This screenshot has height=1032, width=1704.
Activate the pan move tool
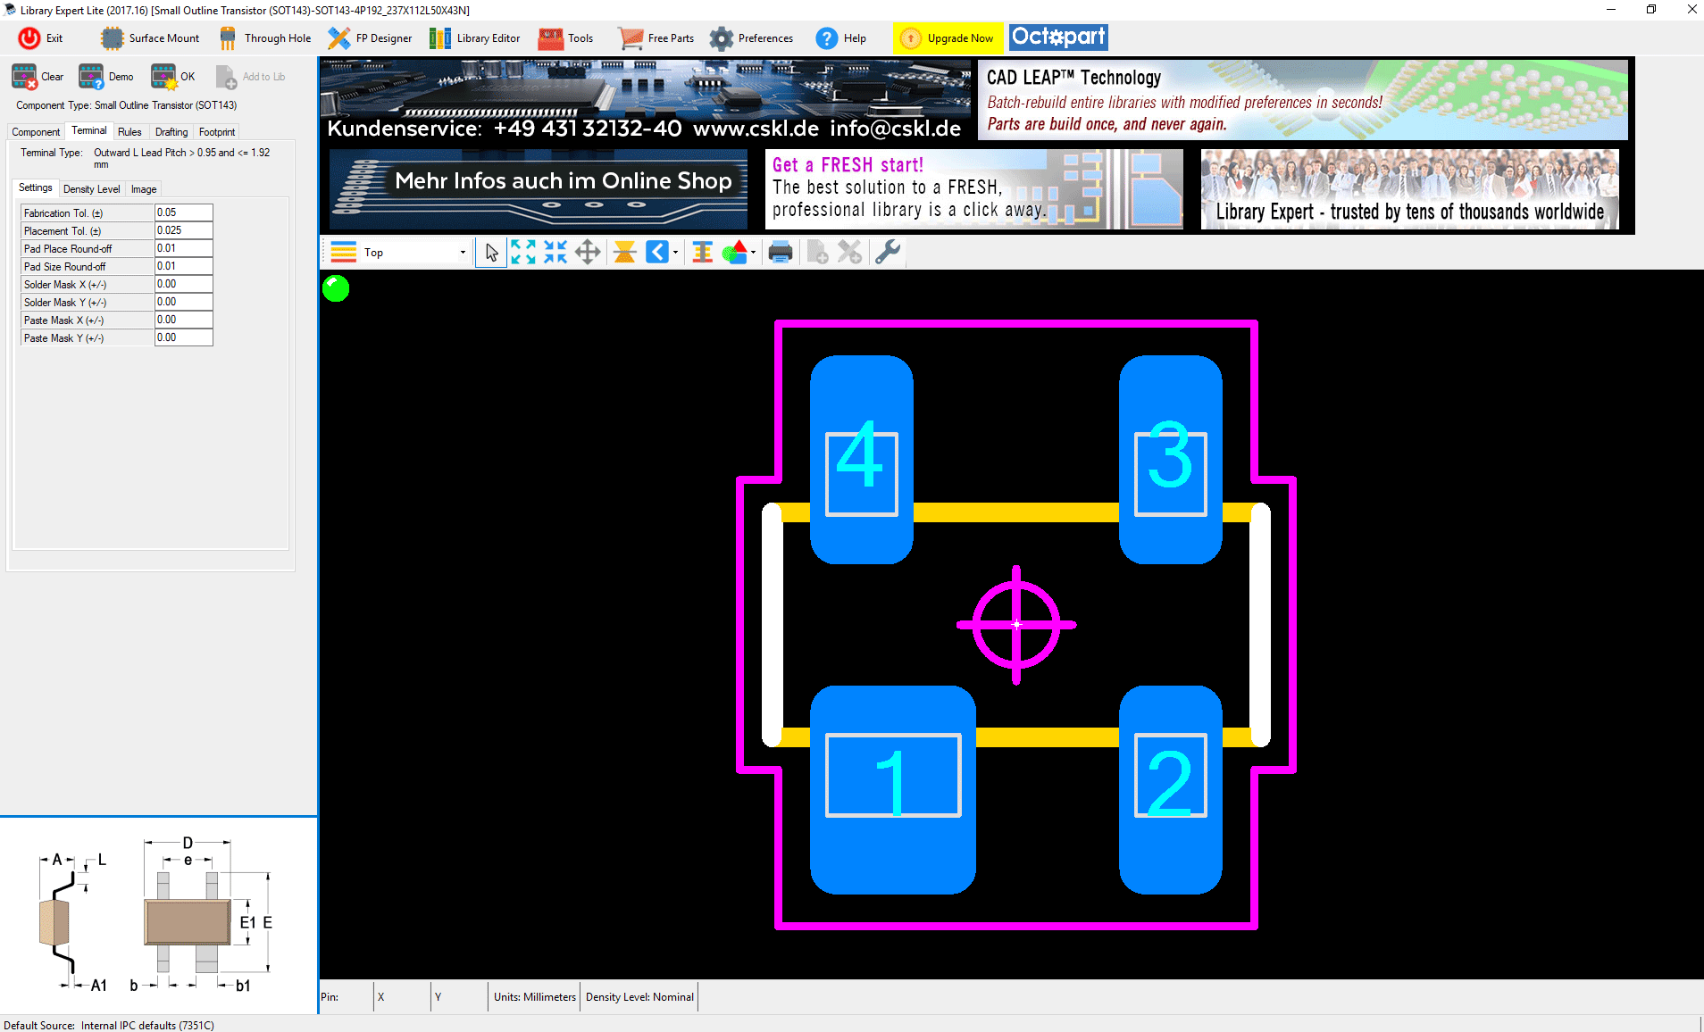(x=588, y=253)
